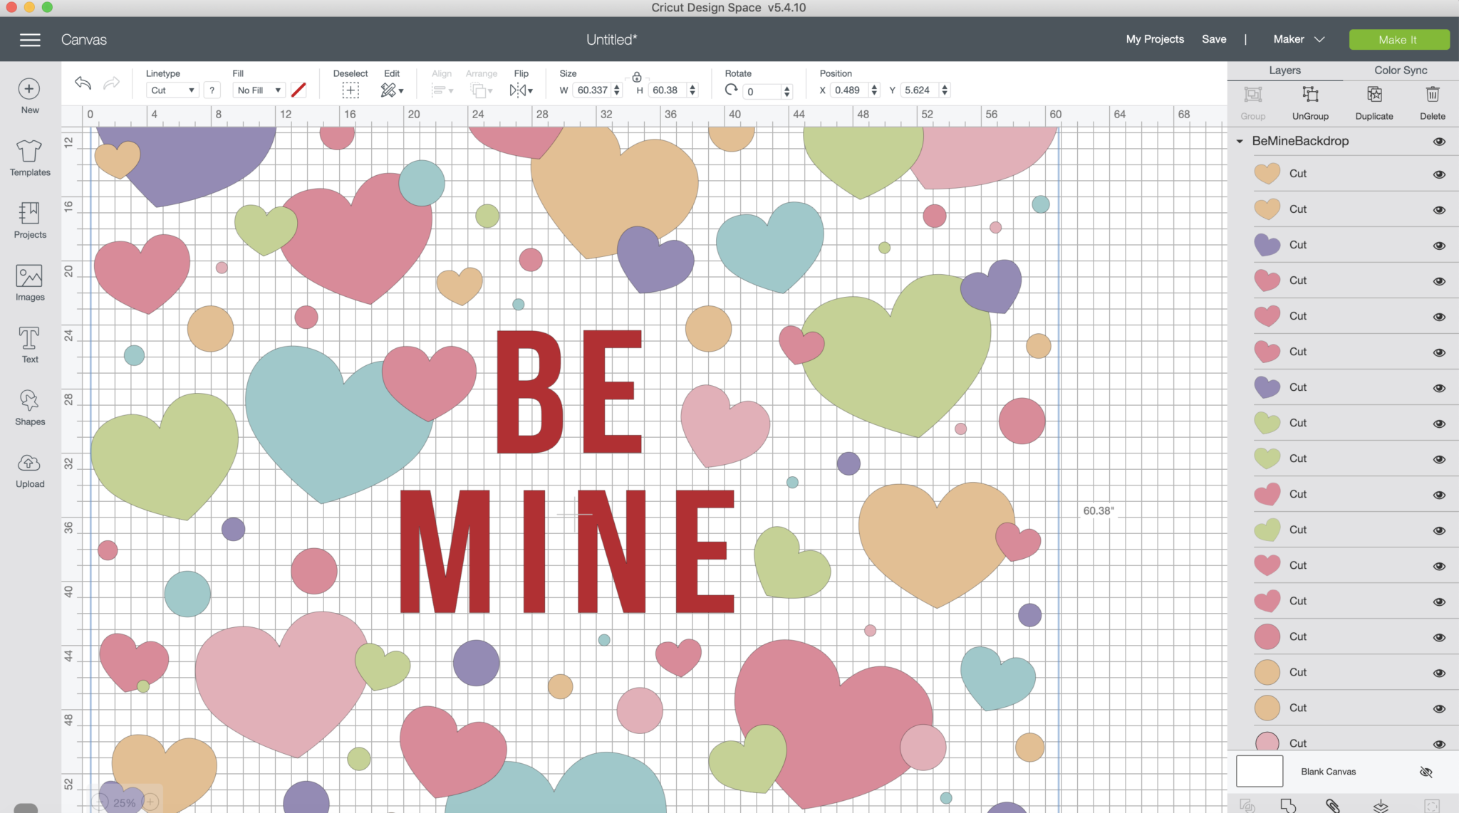Open the Fill dropdown showing No Fill
The height and width of the screenshot is (813, 1459).
(258, 90)
